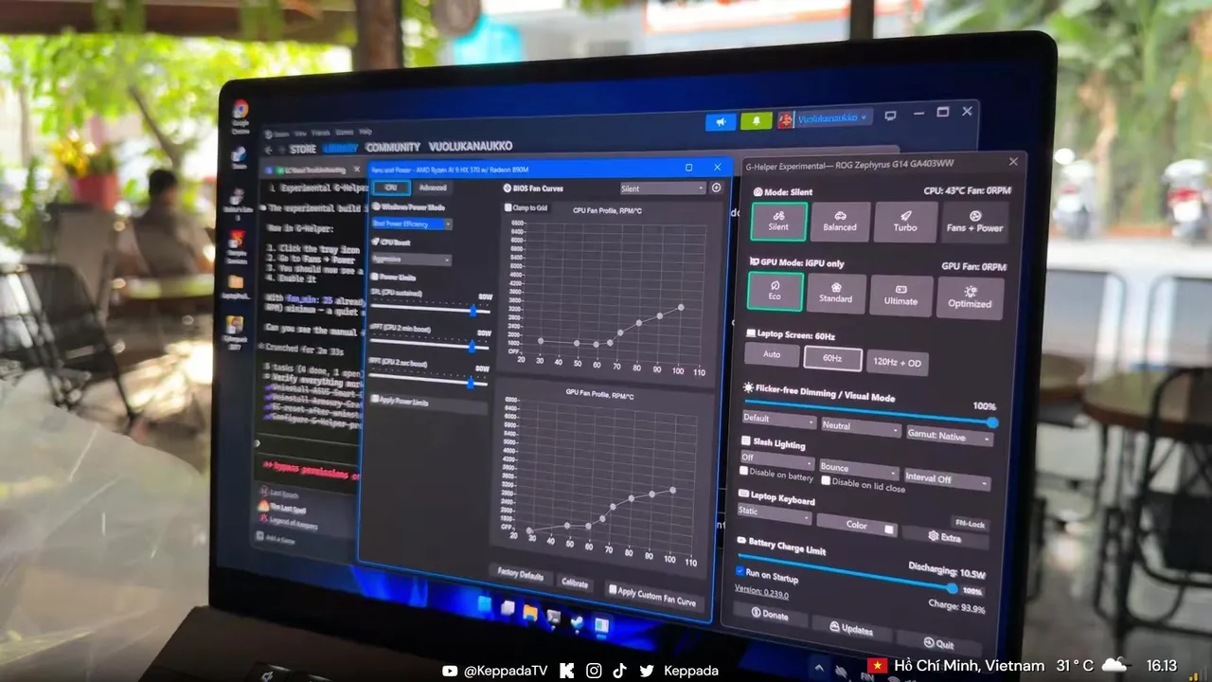Enable Disable on lid close checkbox

tap(826, 481)
